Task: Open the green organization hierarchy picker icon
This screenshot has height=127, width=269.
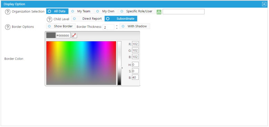Action: coord(159,12)
